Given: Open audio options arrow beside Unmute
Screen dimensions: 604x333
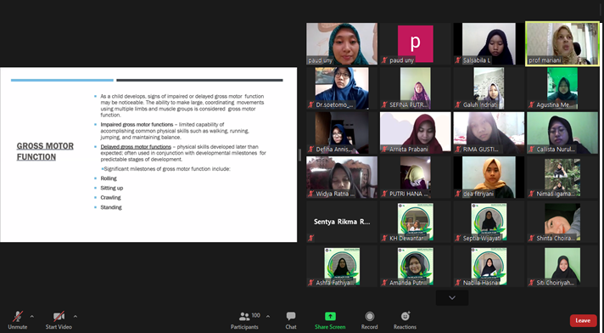Looking at the screenshot, I should click(x=32, y=316).
